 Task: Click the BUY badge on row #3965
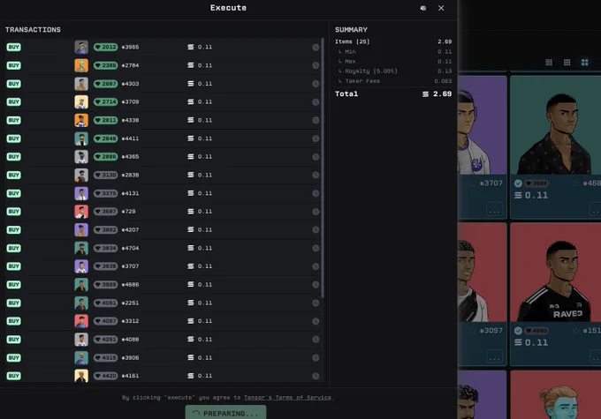tap(13, 47)
